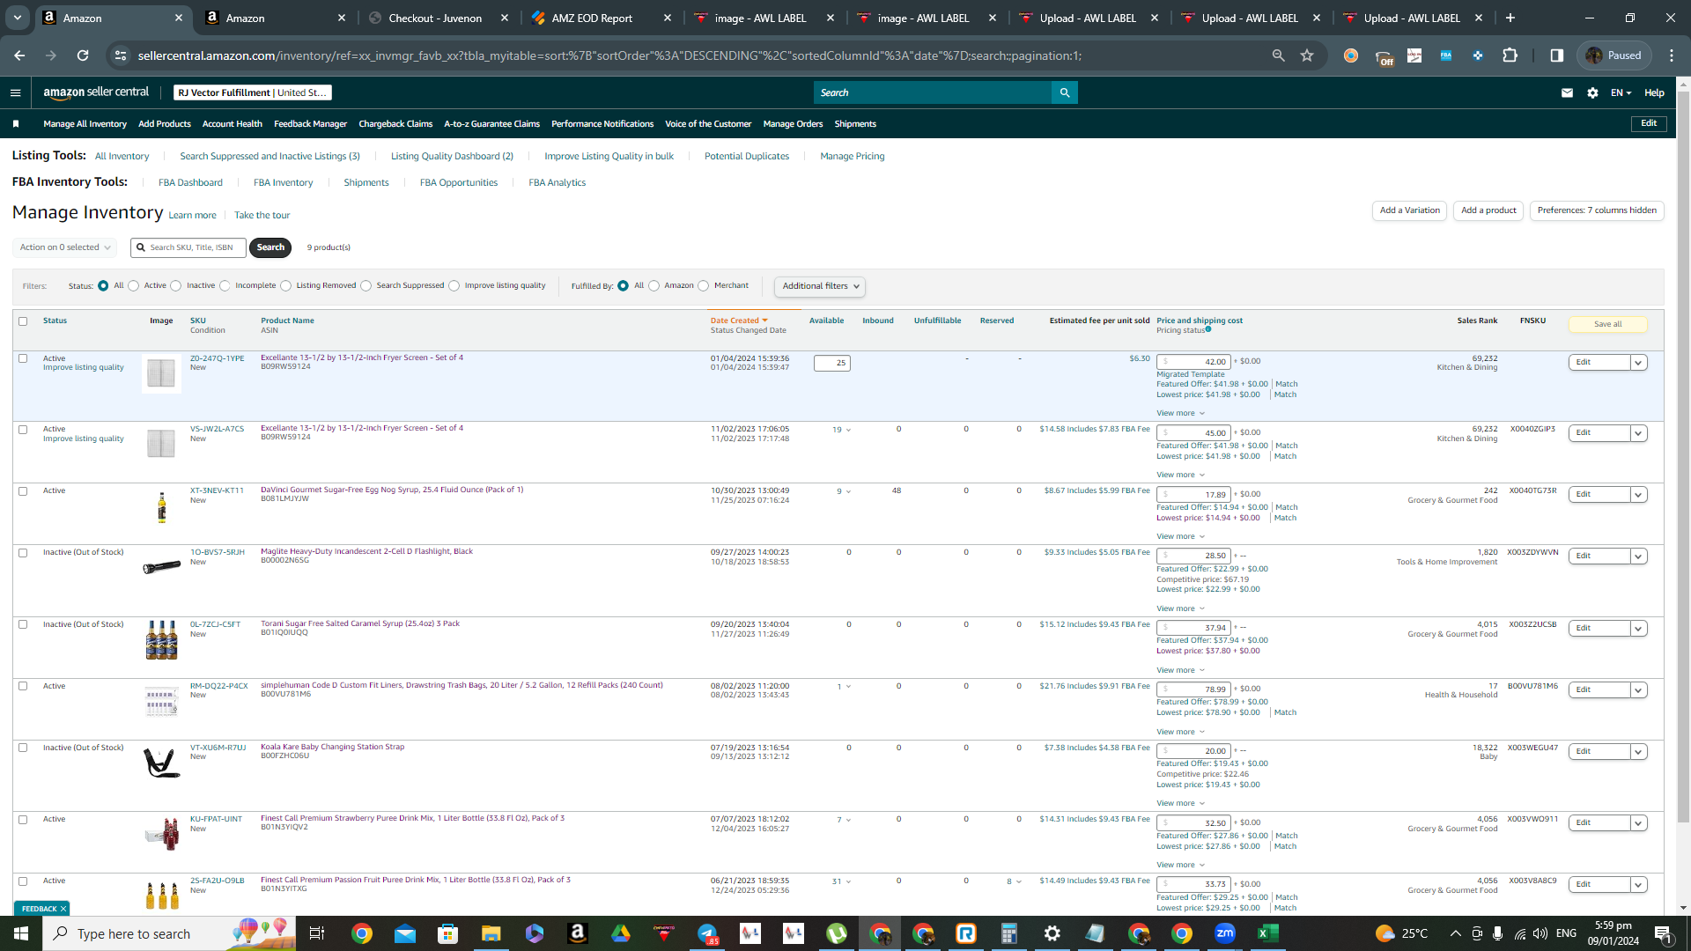Check the box for Maglite Flashlight row

[23, 553]
